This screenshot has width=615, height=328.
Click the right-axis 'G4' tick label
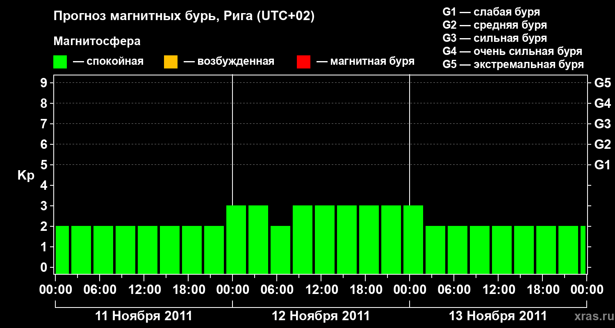603,104
